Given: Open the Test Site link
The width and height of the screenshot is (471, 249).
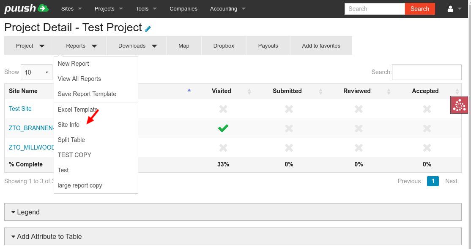Looking at the screenshot, I should (x=20, y=109).
